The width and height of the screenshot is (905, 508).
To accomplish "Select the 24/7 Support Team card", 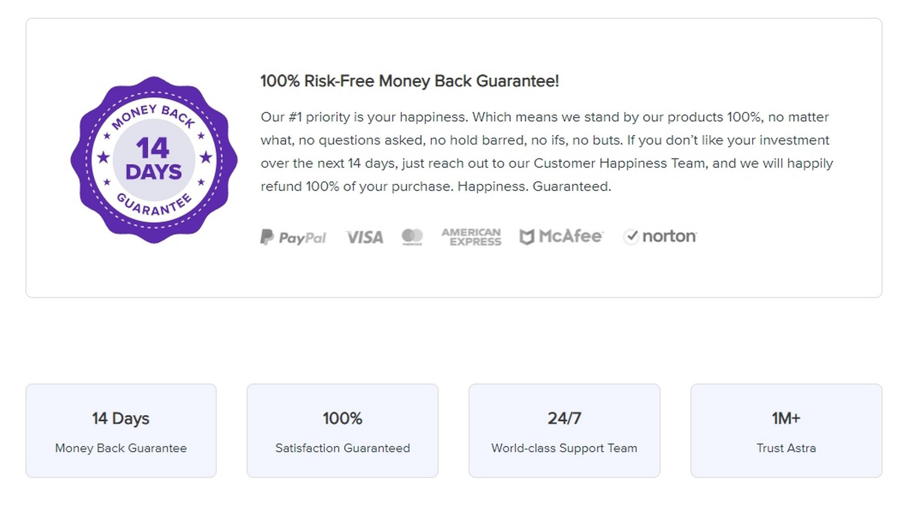I will [564, 431].
